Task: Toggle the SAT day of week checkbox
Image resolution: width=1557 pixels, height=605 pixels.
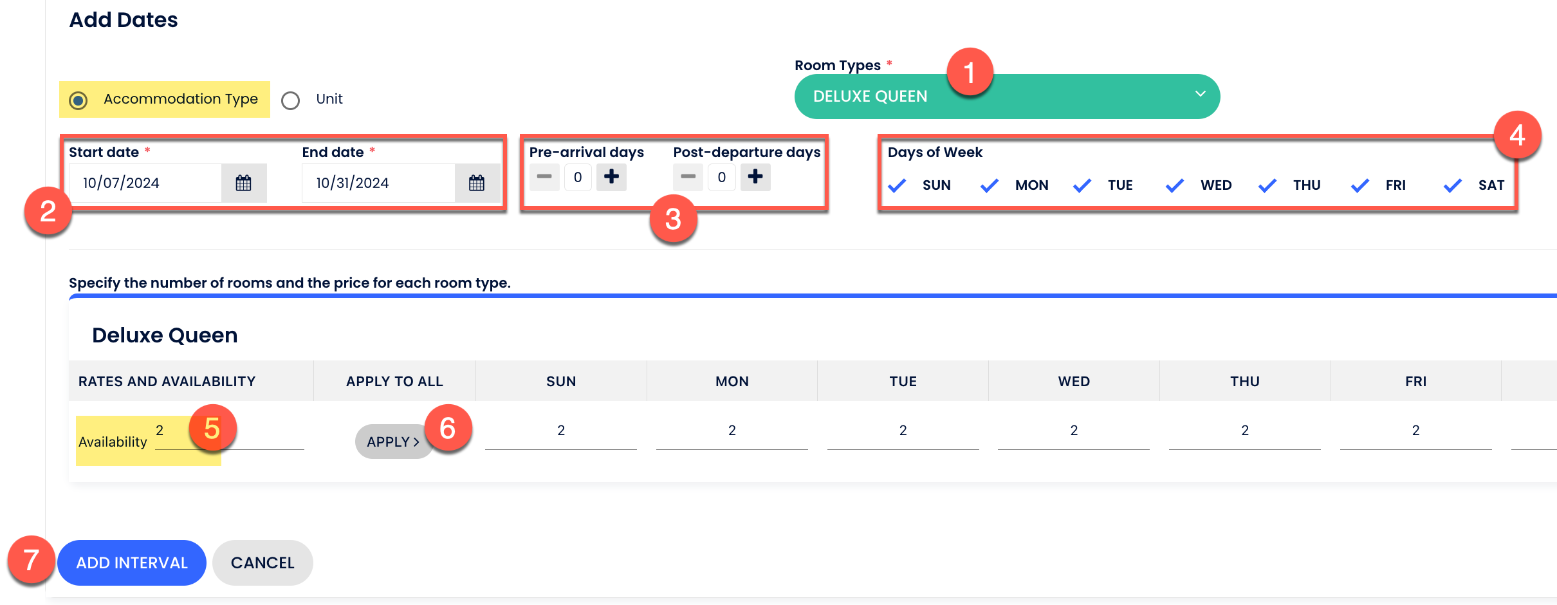Action: (1453, 185)
